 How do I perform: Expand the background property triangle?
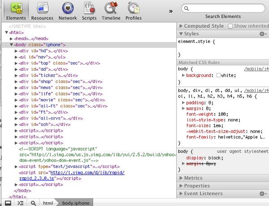(x=183, y=75)
